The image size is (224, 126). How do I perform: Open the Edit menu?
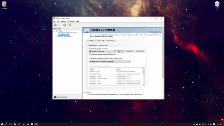pos(58,21)
